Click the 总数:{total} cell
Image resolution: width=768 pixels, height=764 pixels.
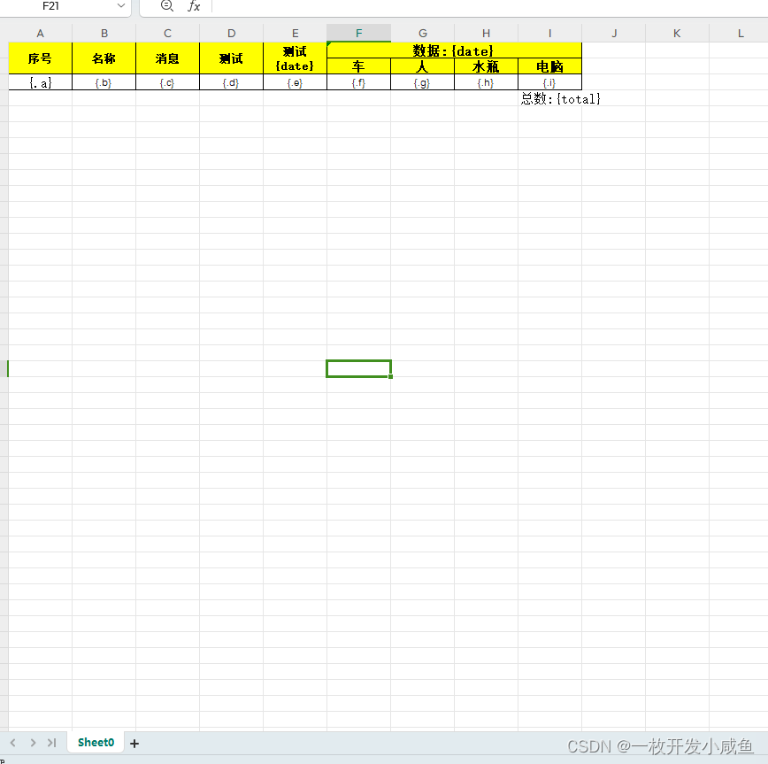560,98
